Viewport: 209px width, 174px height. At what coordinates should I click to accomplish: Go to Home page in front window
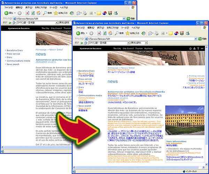pyautogui.click(x=110, y=33)
